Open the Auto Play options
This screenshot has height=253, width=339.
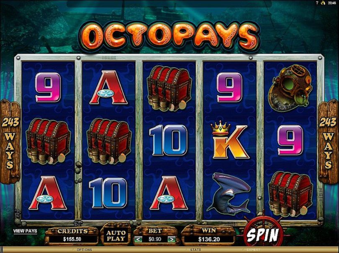pyautogui.click(x=116, y=236)
